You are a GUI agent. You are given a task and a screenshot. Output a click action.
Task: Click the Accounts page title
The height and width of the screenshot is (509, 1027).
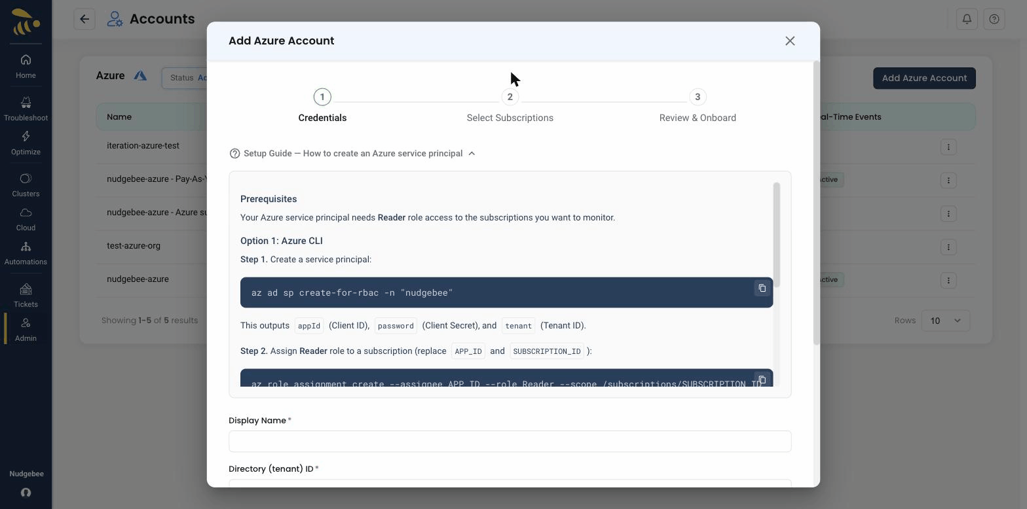coord(162,19)
